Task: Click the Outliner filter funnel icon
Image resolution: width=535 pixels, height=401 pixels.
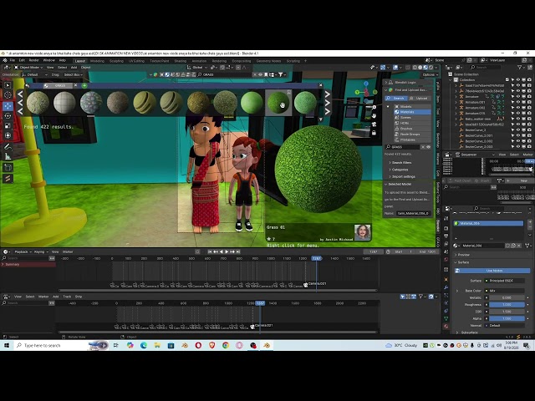Action: point(520,68)
